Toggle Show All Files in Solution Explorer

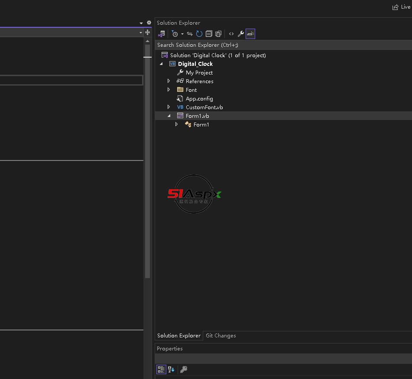(218, 34)
